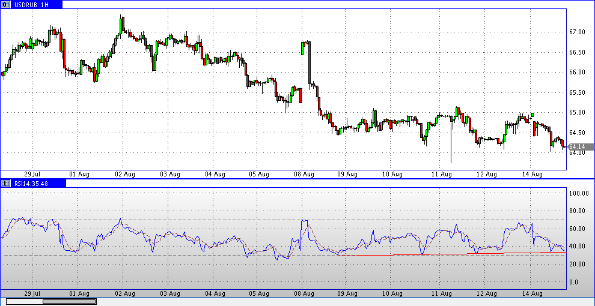595x306 pixels.
Task: Click 03 Aug date under RSI panel
Action: (x=169, y=293)
